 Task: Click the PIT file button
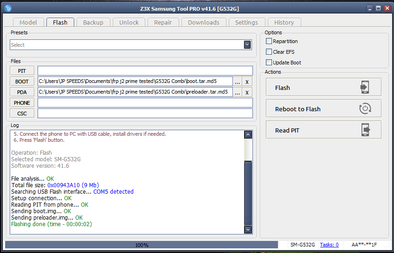[22, 71]
